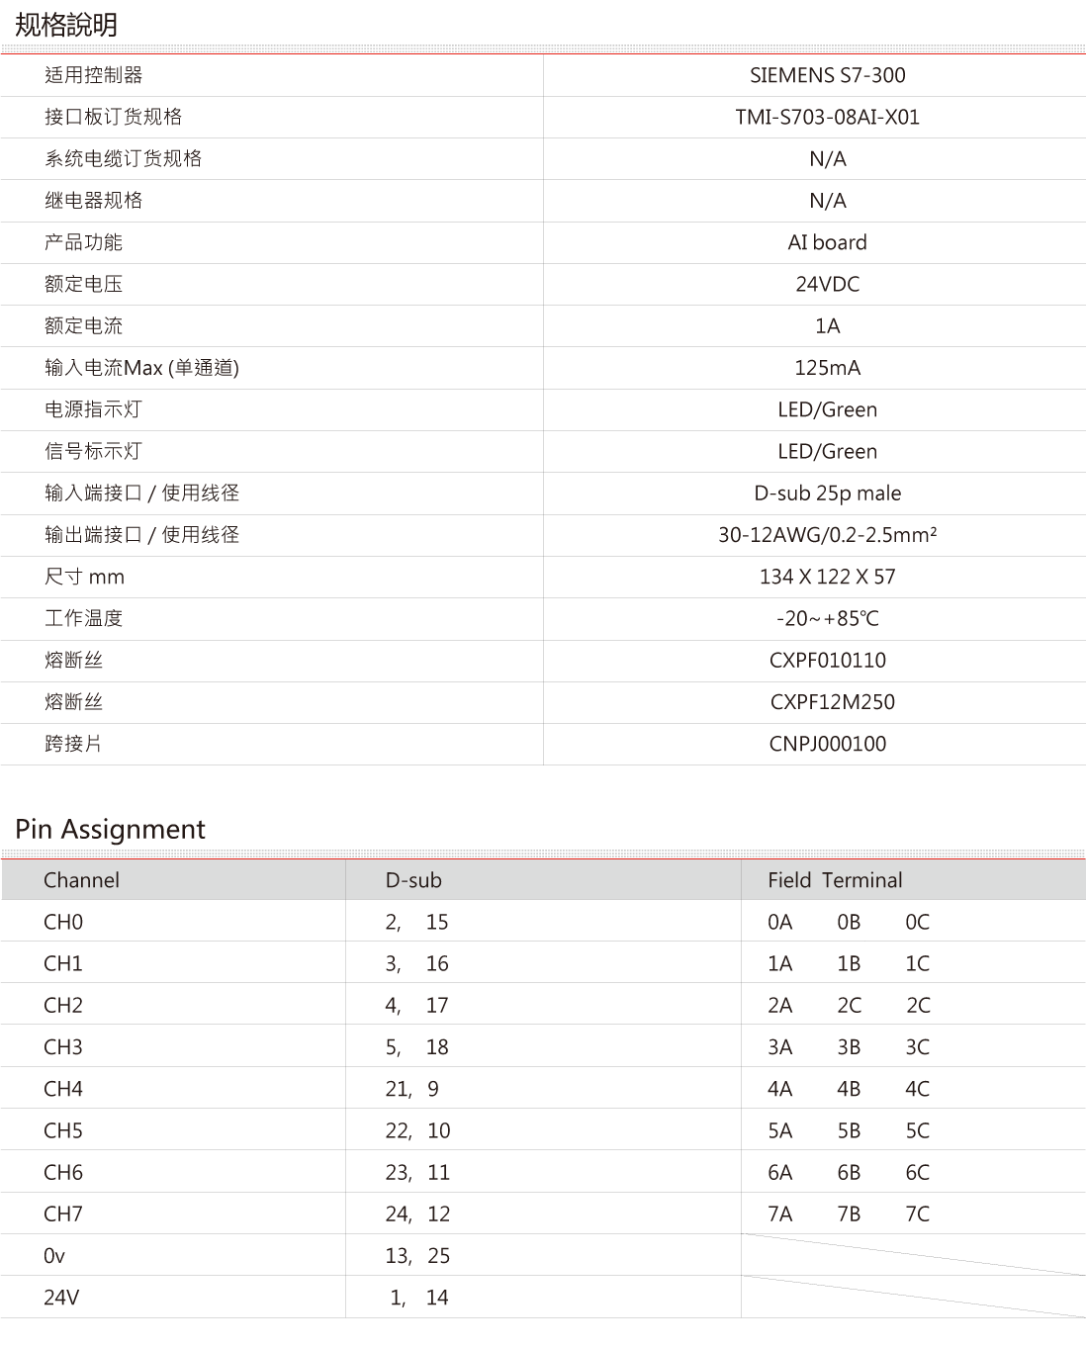The image size is (1086, 1348).
Task: Click the SIEMENS S7-300 controller value
Action: 827,75
